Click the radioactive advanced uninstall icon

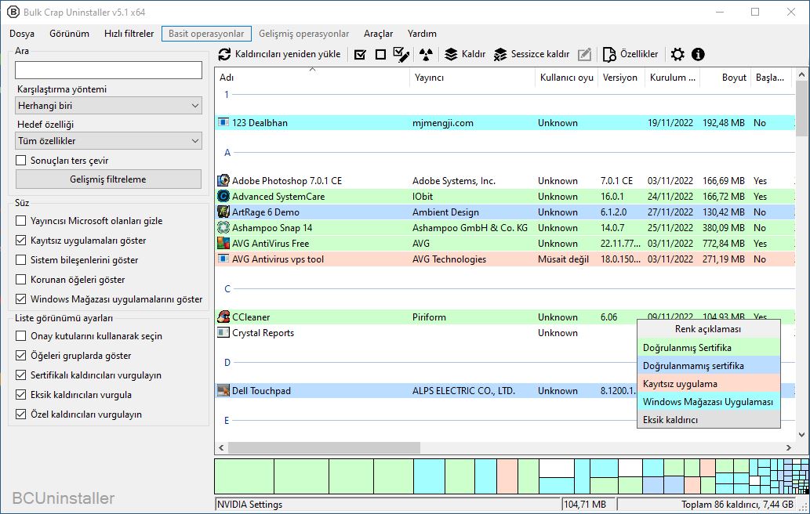tap(426, 54)
